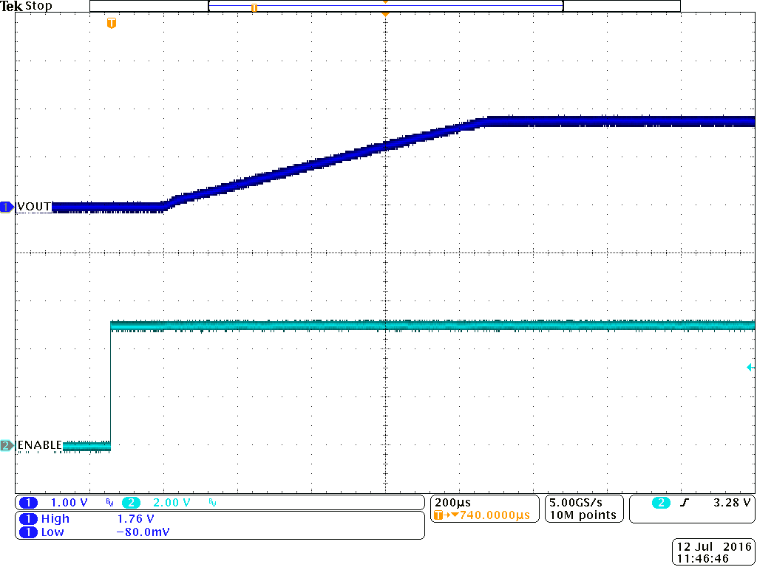Select the orange T trigger level indicator

pos(112,22)
